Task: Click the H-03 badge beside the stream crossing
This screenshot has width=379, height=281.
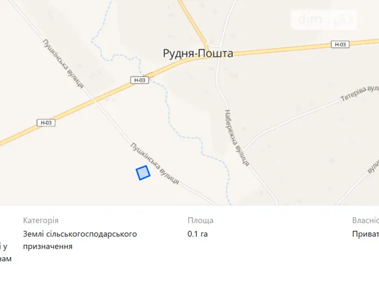Action: [x=140, y=80]
